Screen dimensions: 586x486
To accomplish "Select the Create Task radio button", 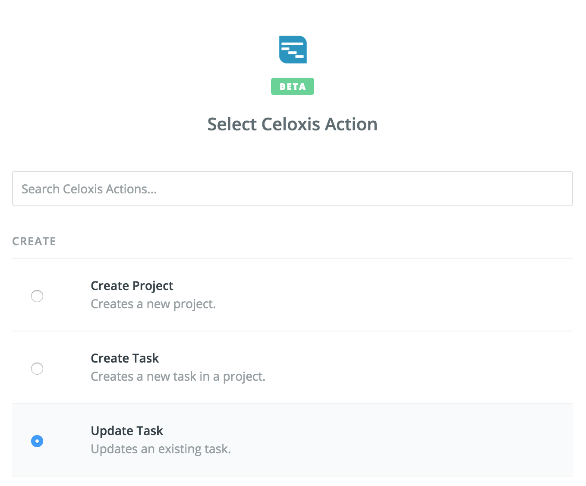I will click(37, 369).
